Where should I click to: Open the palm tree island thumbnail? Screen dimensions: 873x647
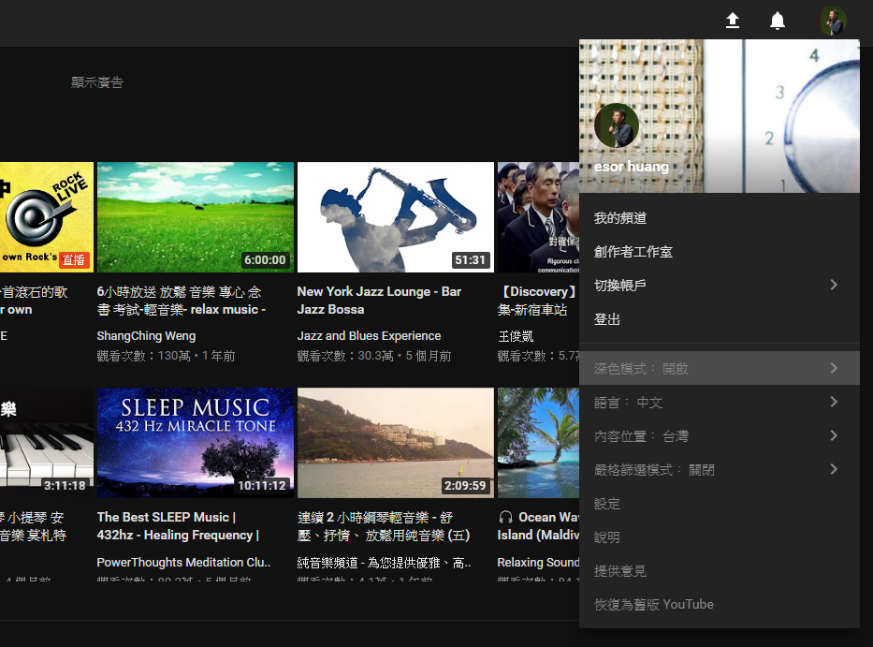(x=538, y=443)
